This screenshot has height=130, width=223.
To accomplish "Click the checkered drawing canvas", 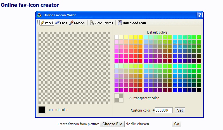I will click(74, 68).
